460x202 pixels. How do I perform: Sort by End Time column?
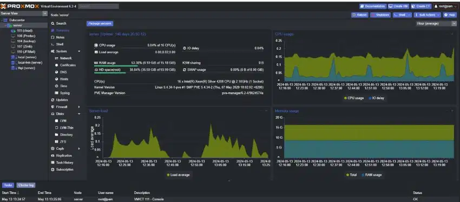coord(44,193)
